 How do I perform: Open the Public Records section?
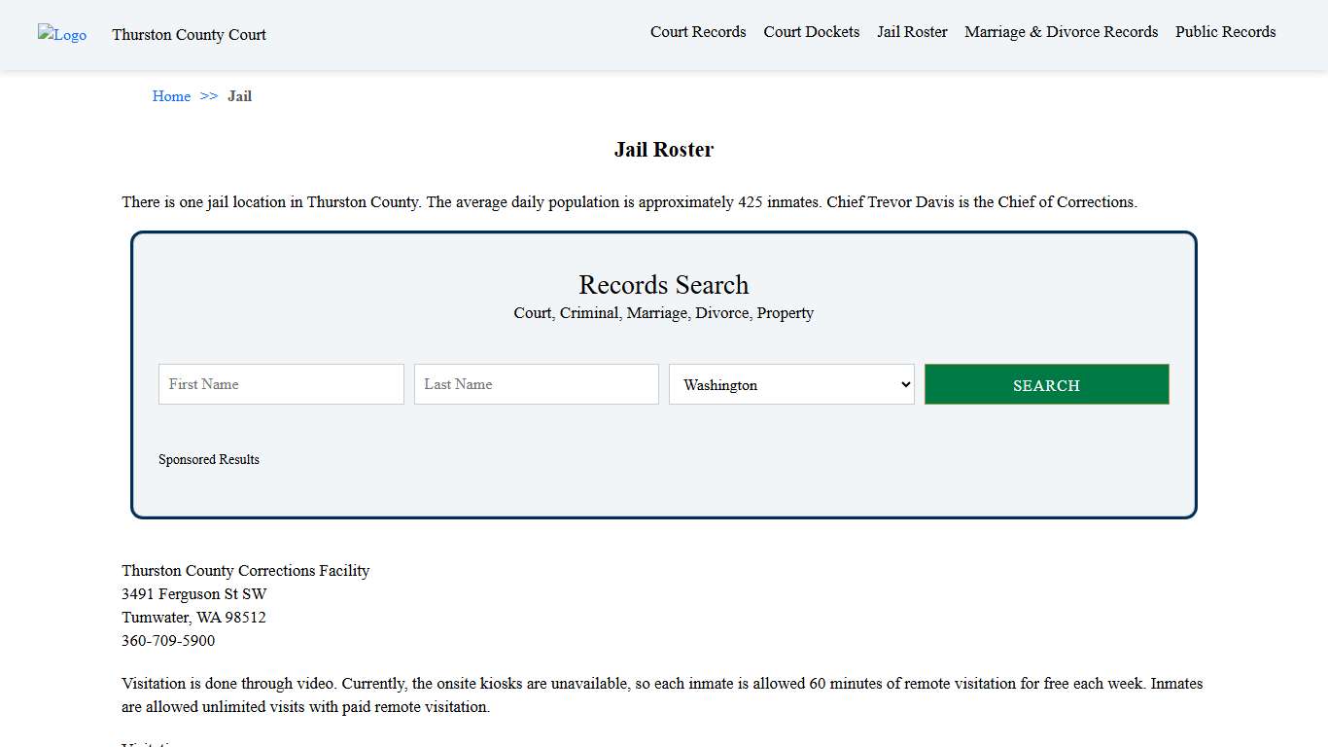[1225, 31]
